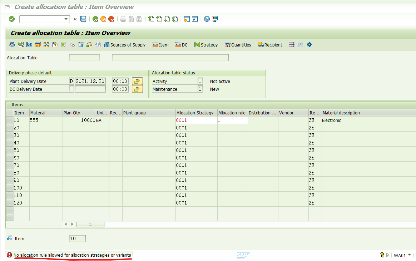
Task: Click the Strategy button
Action: coord(206,45)
